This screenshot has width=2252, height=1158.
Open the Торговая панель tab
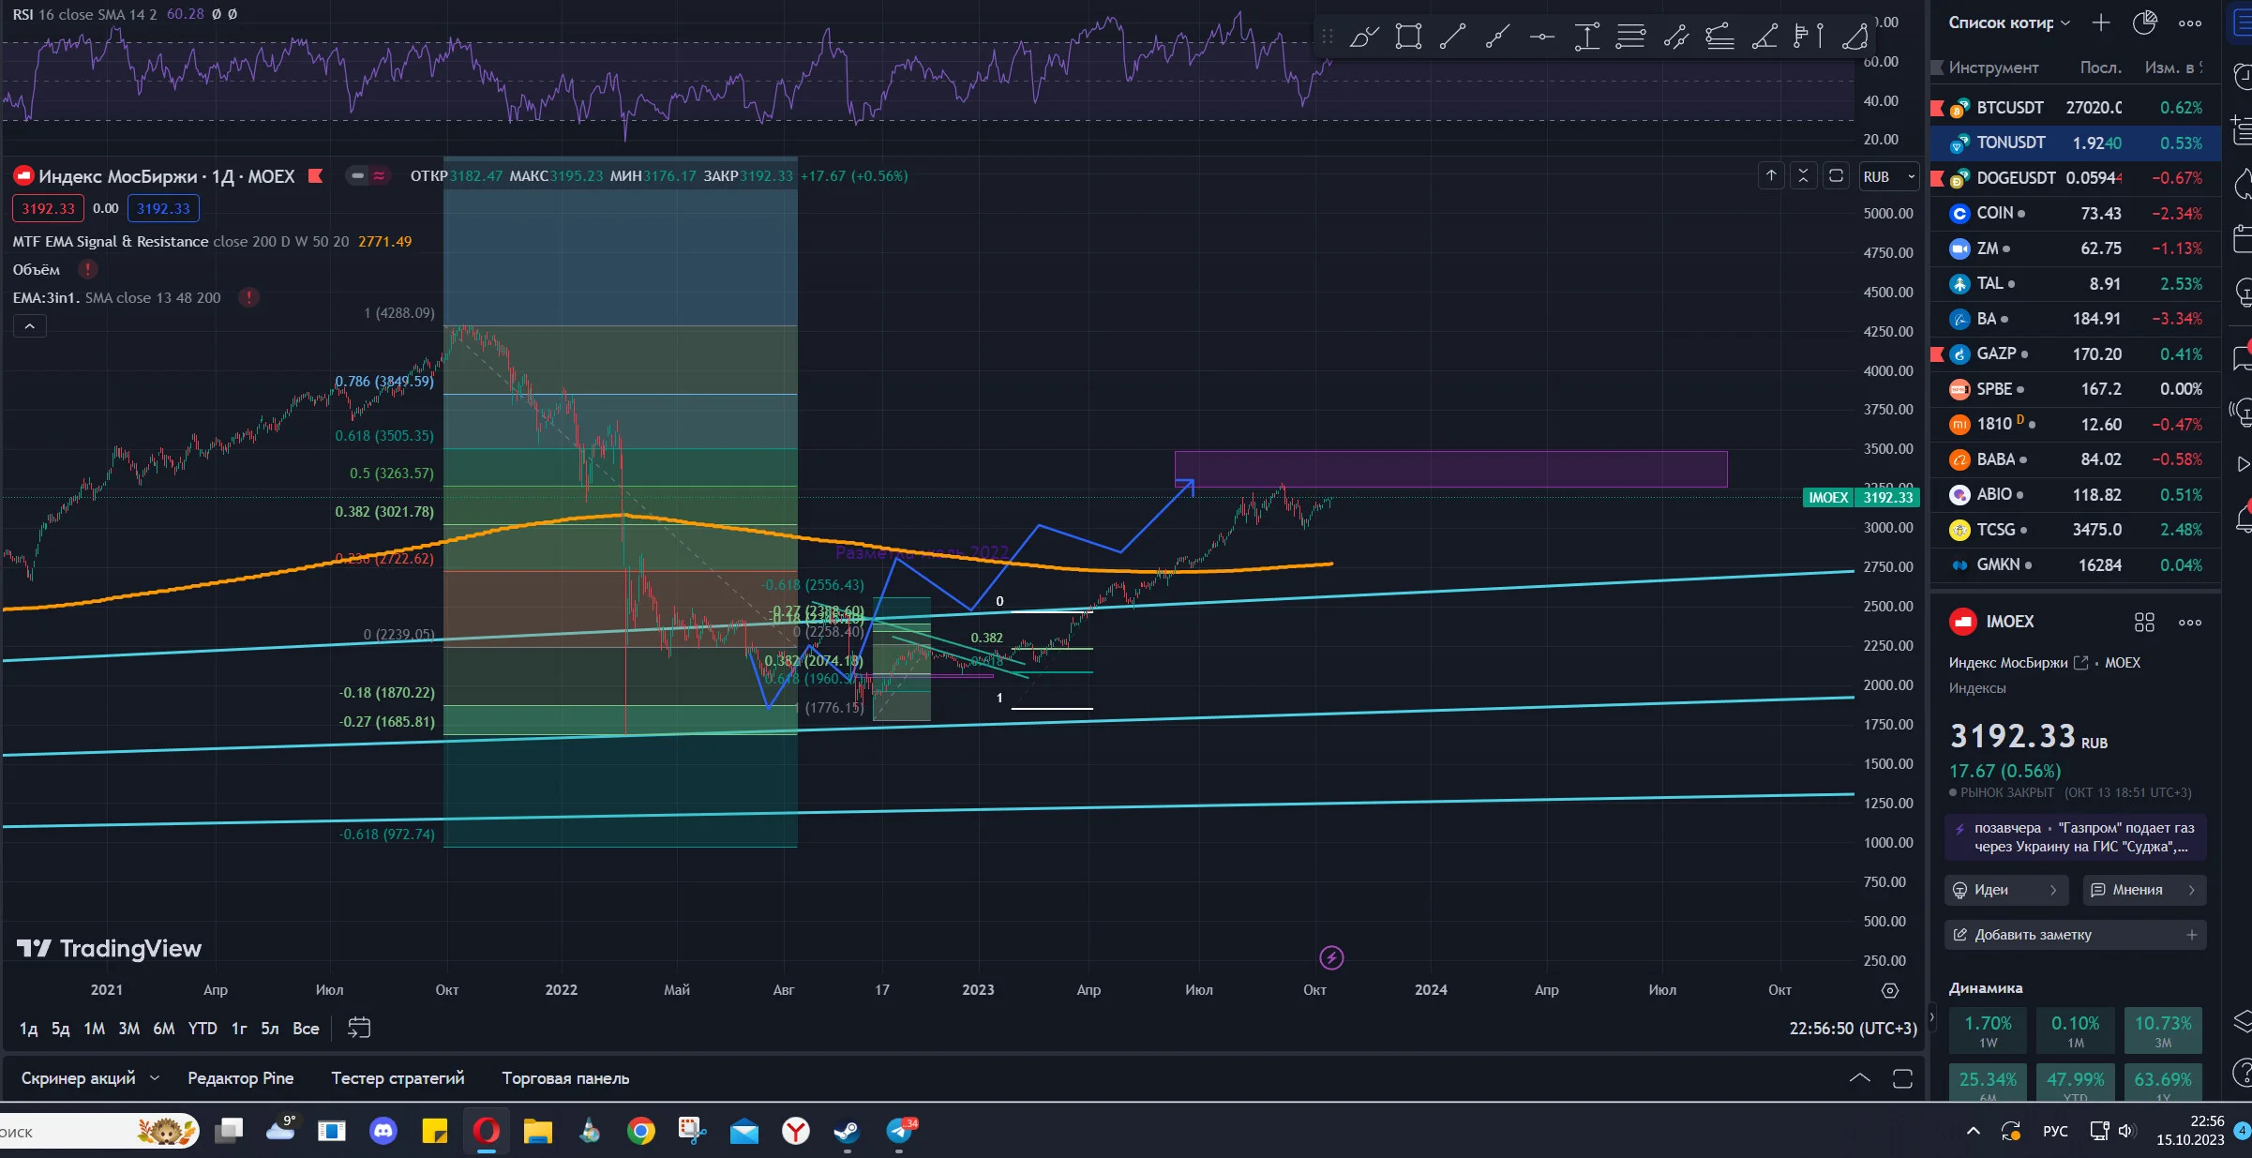[565, 1078]
